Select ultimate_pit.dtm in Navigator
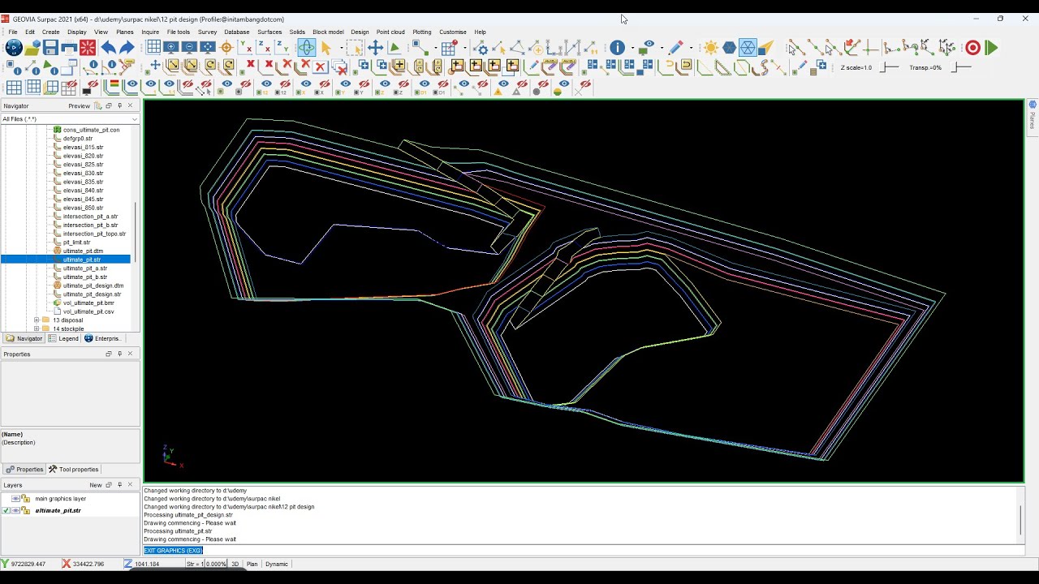Screen dimensions: 1039x584 pyautogui.click(x=83, y=251)
